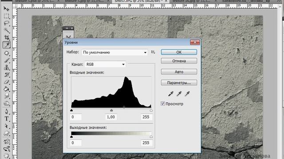Click the Отмена cancel button
The height and width of the screenshot is (159, 284).
pos(179,61)
